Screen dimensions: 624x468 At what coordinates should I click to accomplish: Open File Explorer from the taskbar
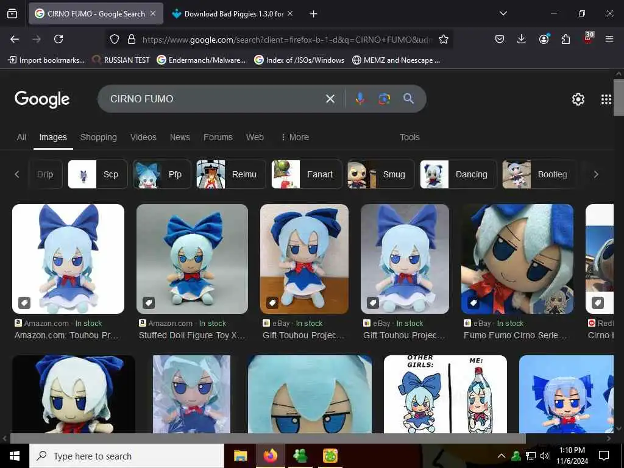[x=240, y=456]
